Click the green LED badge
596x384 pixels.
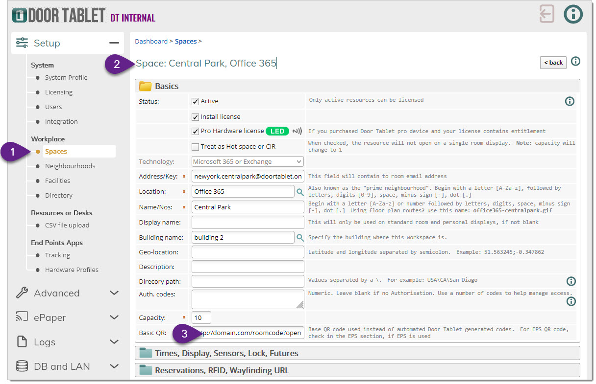pos(277,131)
